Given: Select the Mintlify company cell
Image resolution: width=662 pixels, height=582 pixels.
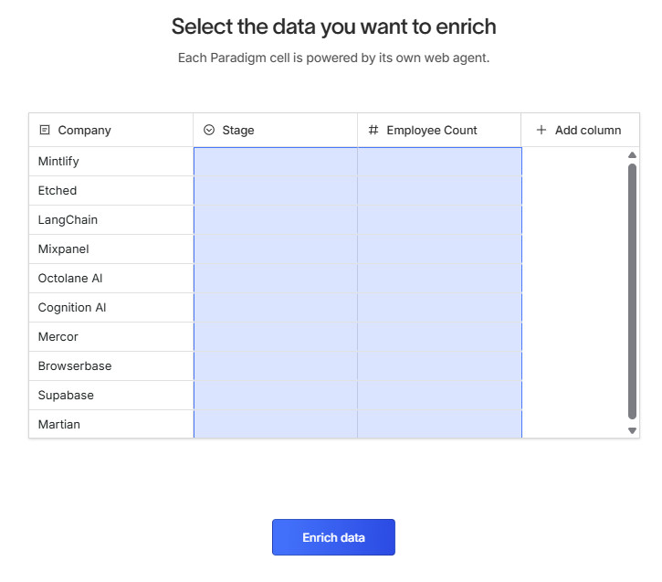Looking at the screenshot, I should click(x=110, y=162).
